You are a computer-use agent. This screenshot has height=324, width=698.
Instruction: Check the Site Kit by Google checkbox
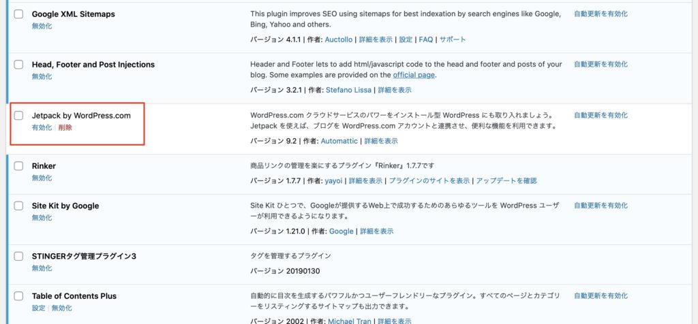18,206
